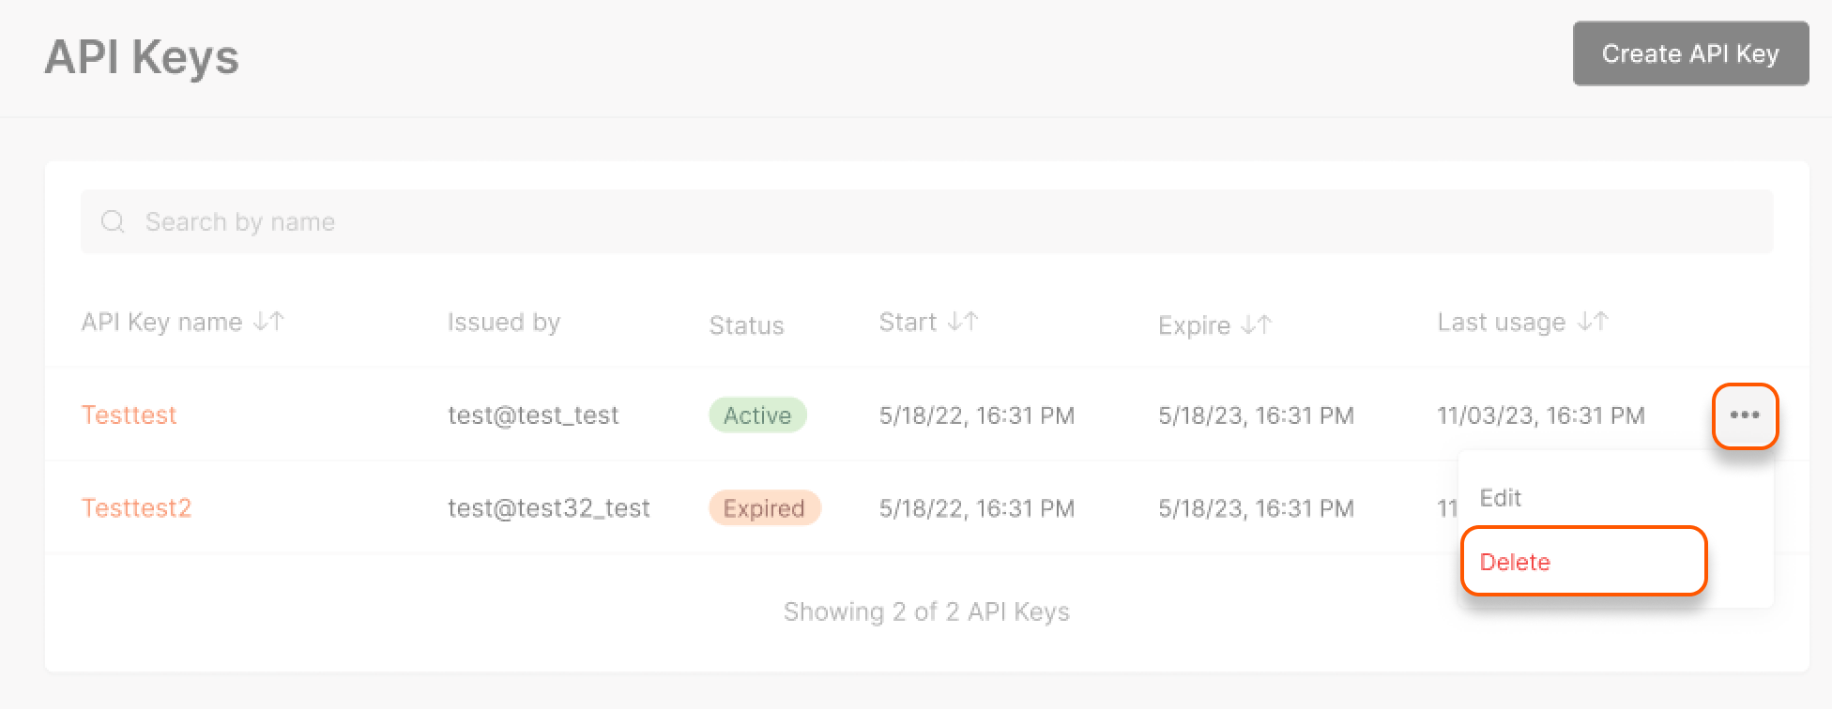
Task: Open the three-dot actions menu for Testtest
Action: (x=1745, y=415)
